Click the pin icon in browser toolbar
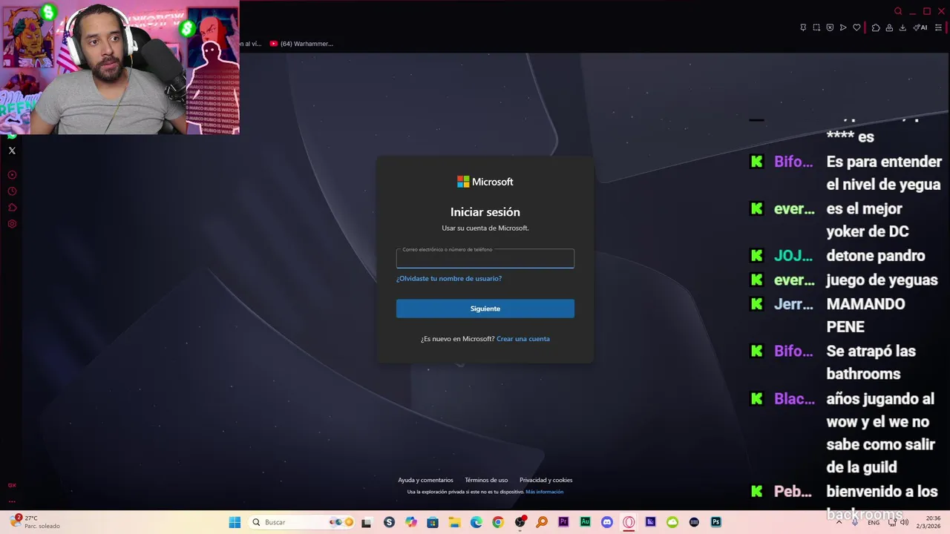The height and width of the screenshot is (534, 950). pos(803,27)
